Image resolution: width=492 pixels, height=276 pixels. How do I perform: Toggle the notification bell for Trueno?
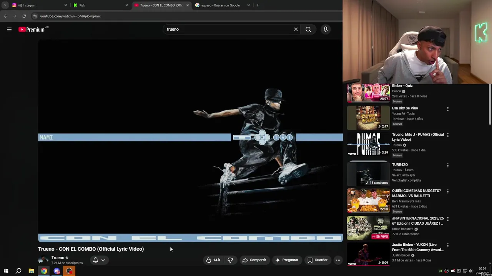95,260
